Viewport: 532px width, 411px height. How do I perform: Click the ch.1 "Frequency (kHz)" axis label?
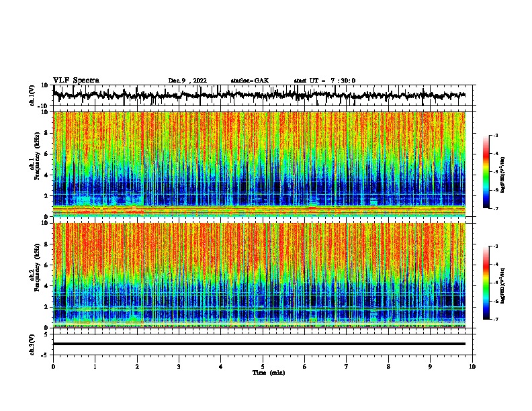click(37, 156)
